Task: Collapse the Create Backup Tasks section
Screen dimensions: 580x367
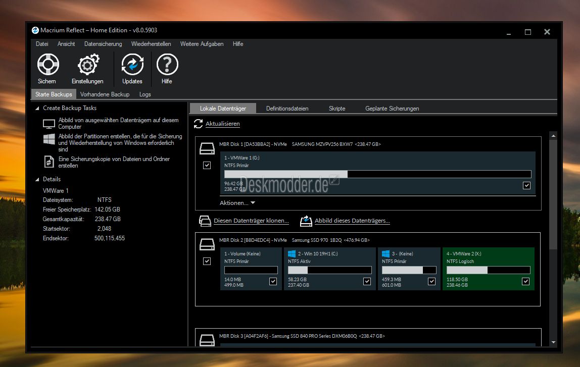Action: point(37,109)
